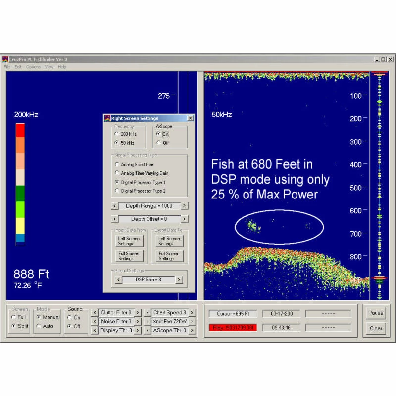Open the Options menu
This screenshot has height=396, width=396.
pyautogui.click(x=33, y=67)
